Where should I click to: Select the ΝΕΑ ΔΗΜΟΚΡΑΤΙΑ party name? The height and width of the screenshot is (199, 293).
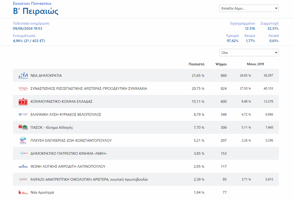point(46,76)
